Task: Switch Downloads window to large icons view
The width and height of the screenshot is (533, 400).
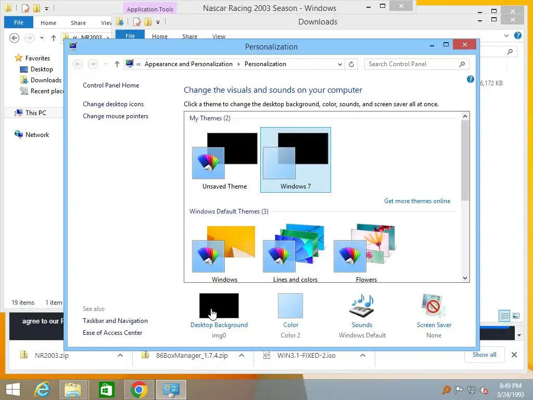Action: click(x=516, y=316)
